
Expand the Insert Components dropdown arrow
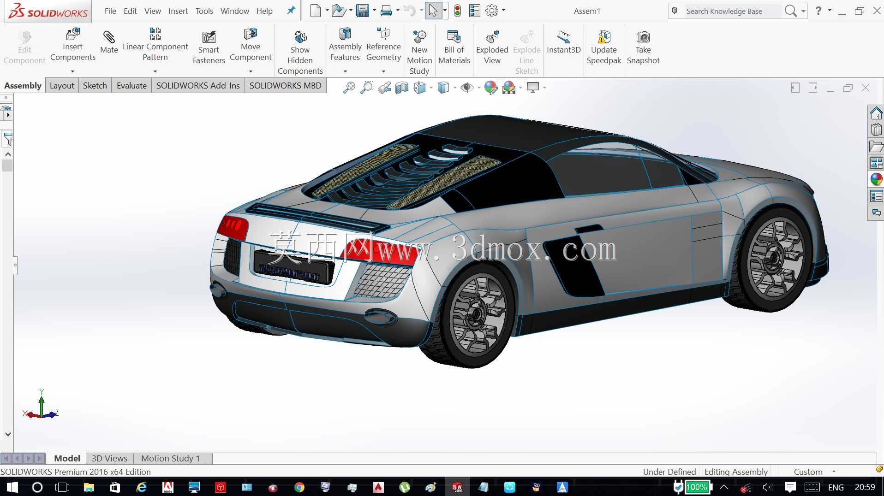click(x=72, y=71)
